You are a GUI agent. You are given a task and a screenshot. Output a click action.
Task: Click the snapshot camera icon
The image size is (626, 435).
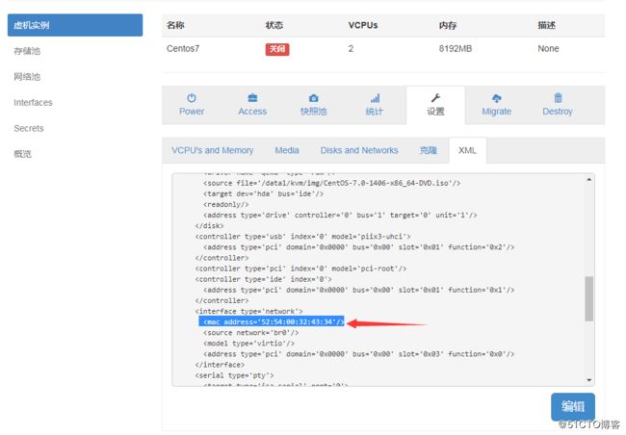point(313,98)
